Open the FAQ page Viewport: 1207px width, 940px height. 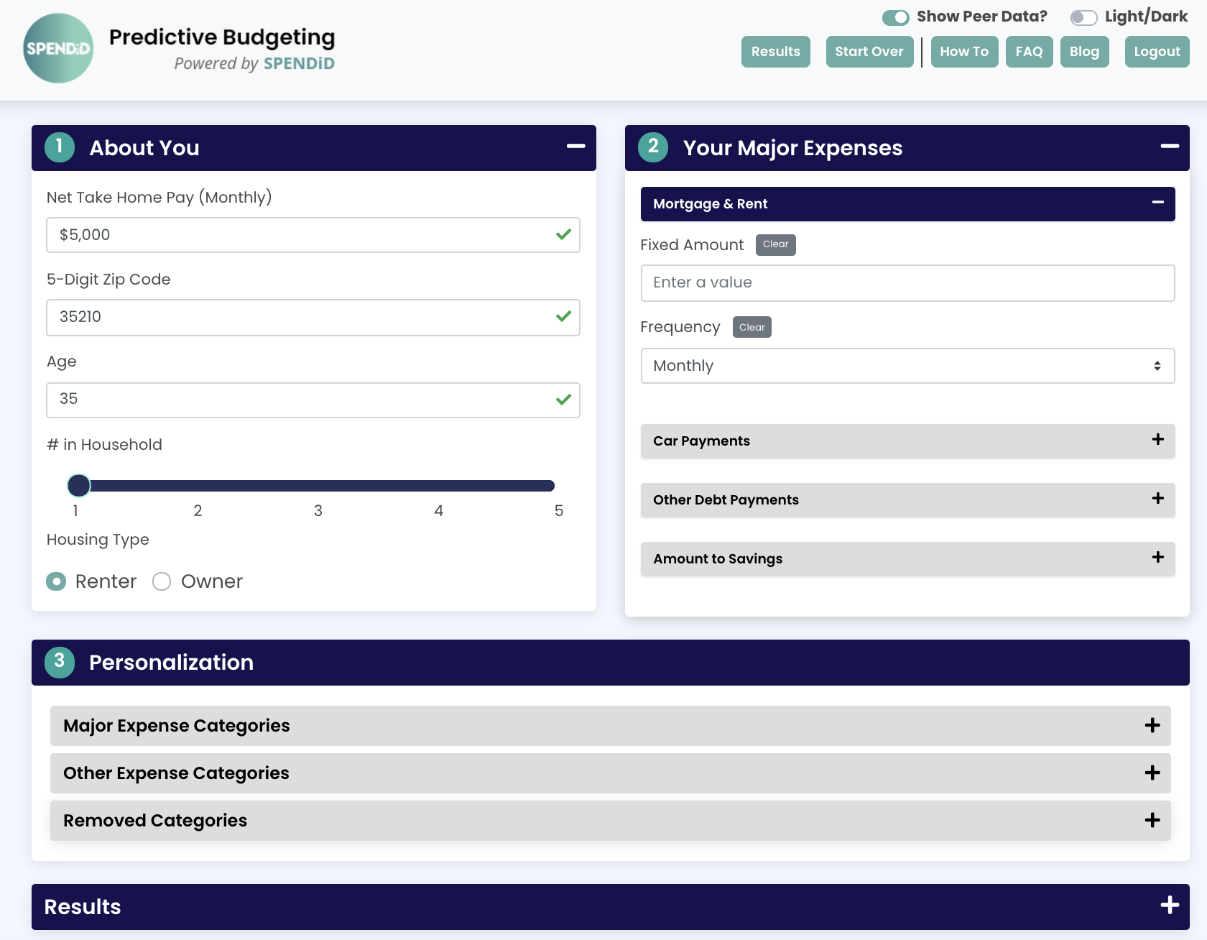pos(1029,52)
